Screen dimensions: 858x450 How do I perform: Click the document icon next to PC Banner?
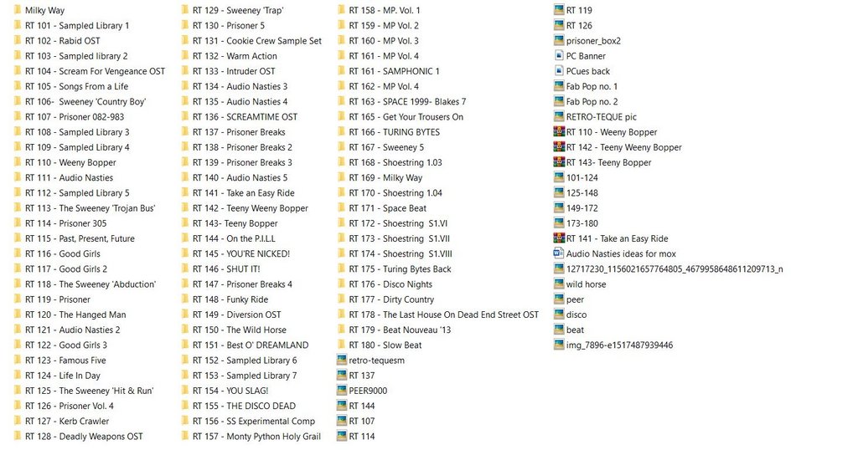559,56
